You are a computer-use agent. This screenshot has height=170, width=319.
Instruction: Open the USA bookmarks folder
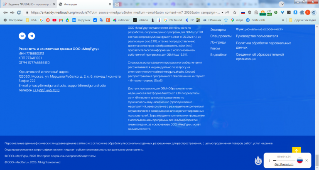31,20
